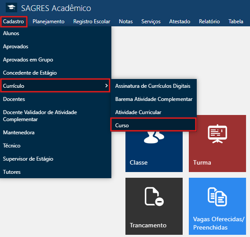Select the Técnico menu entry

click(x=55, y=146)
